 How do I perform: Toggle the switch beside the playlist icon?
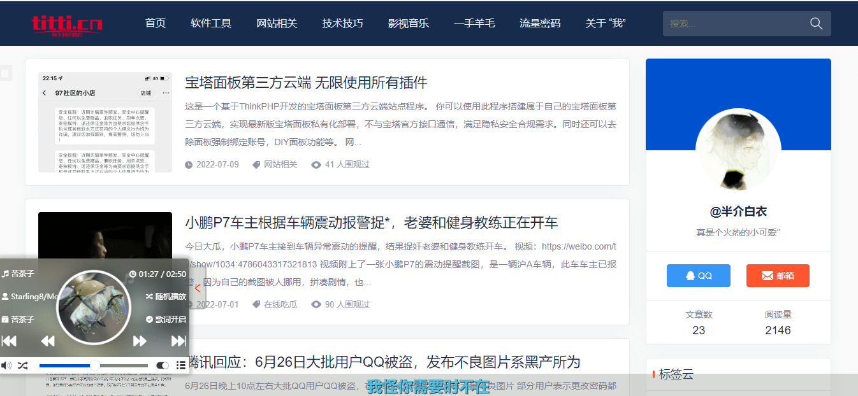[161, 365]
